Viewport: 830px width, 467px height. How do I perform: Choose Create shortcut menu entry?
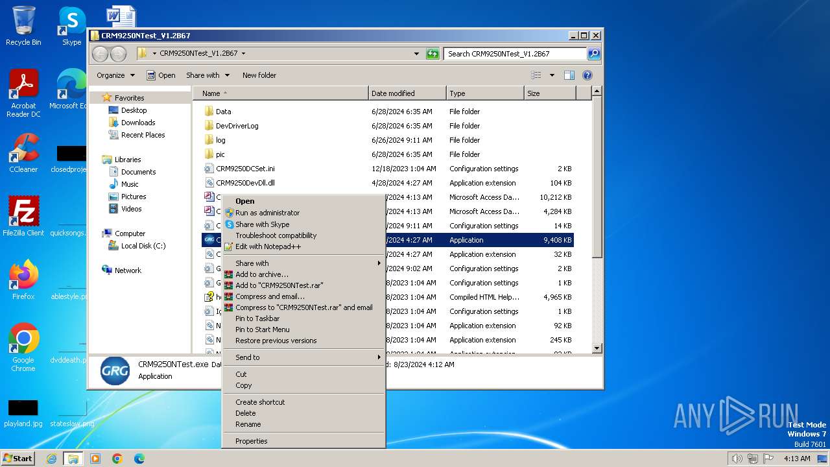(x=303, y=402)
